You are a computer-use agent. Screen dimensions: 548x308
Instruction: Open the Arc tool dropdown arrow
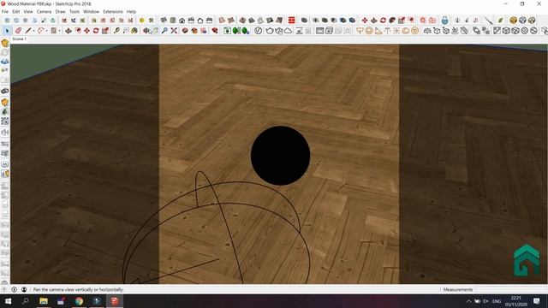coord(46,31)
